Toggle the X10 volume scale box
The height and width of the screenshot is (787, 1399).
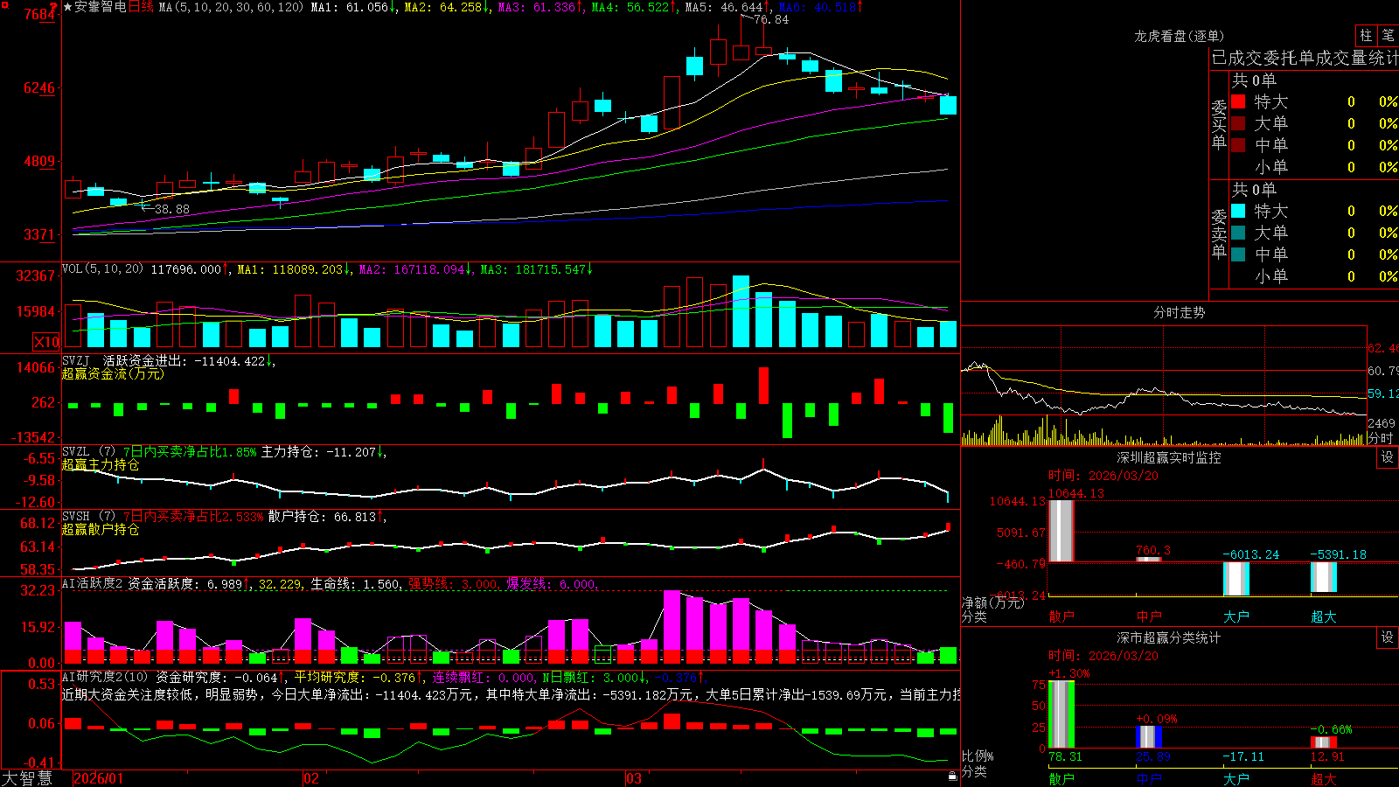coord(46,342)
